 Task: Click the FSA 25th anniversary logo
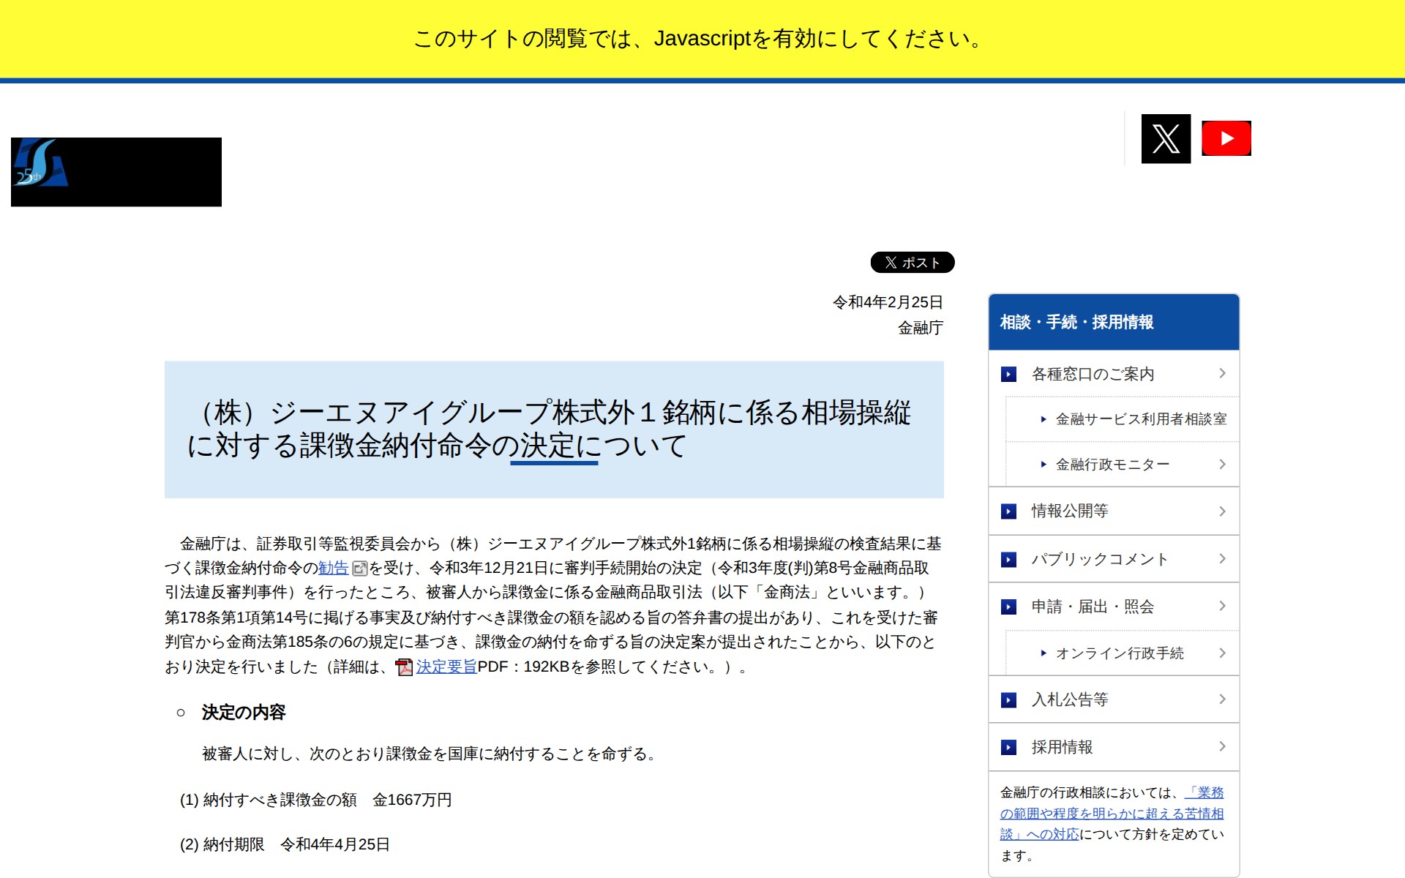click(x=116, y=172)
